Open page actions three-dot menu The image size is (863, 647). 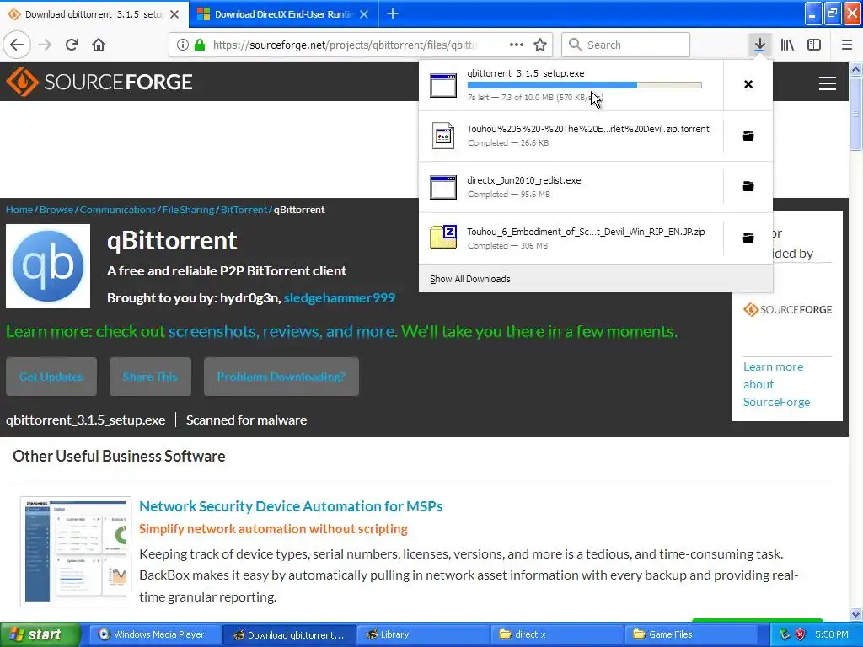point(517,45)
